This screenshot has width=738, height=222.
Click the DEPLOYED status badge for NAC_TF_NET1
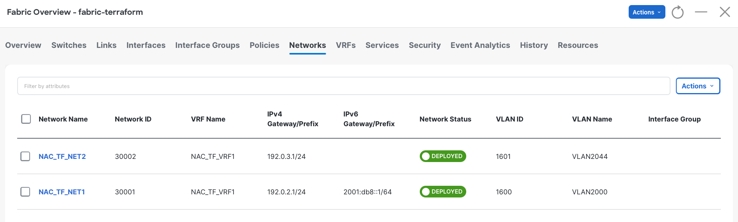click(x=443, y=192)
